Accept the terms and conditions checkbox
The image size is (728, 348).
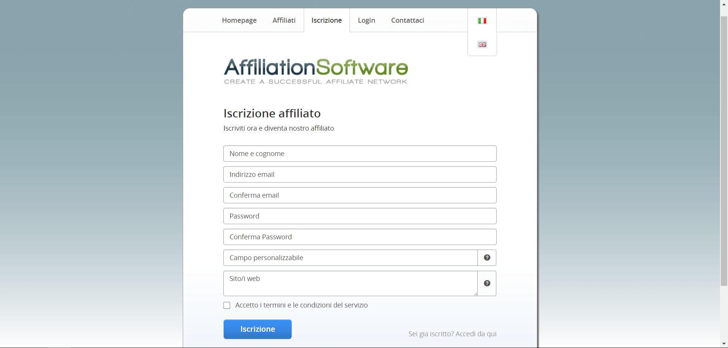(x=227, y=306)
